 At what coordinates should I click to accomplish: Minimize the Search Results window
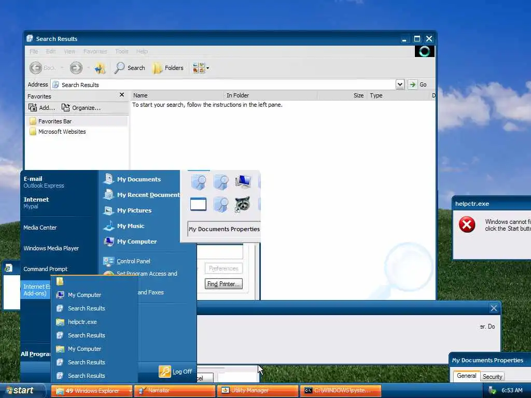[x=404, y=39]
